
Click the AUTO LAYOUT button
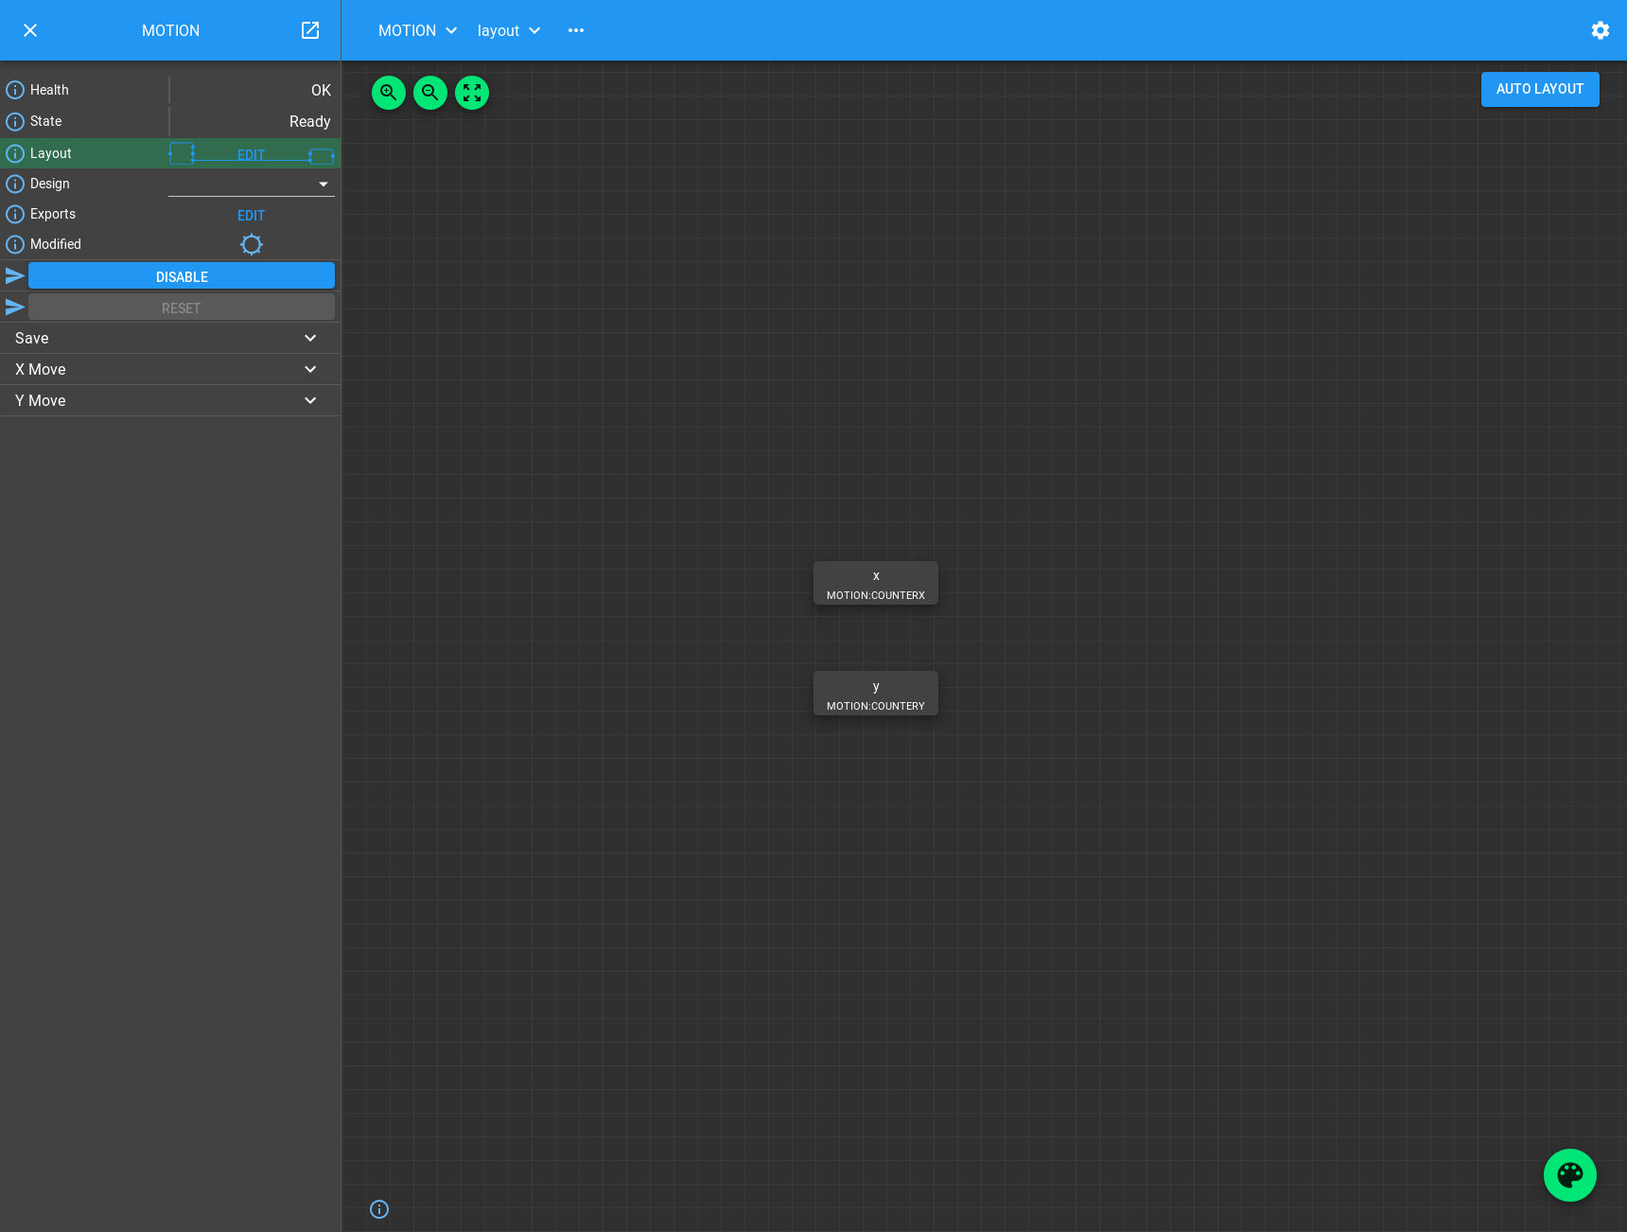1539,89
